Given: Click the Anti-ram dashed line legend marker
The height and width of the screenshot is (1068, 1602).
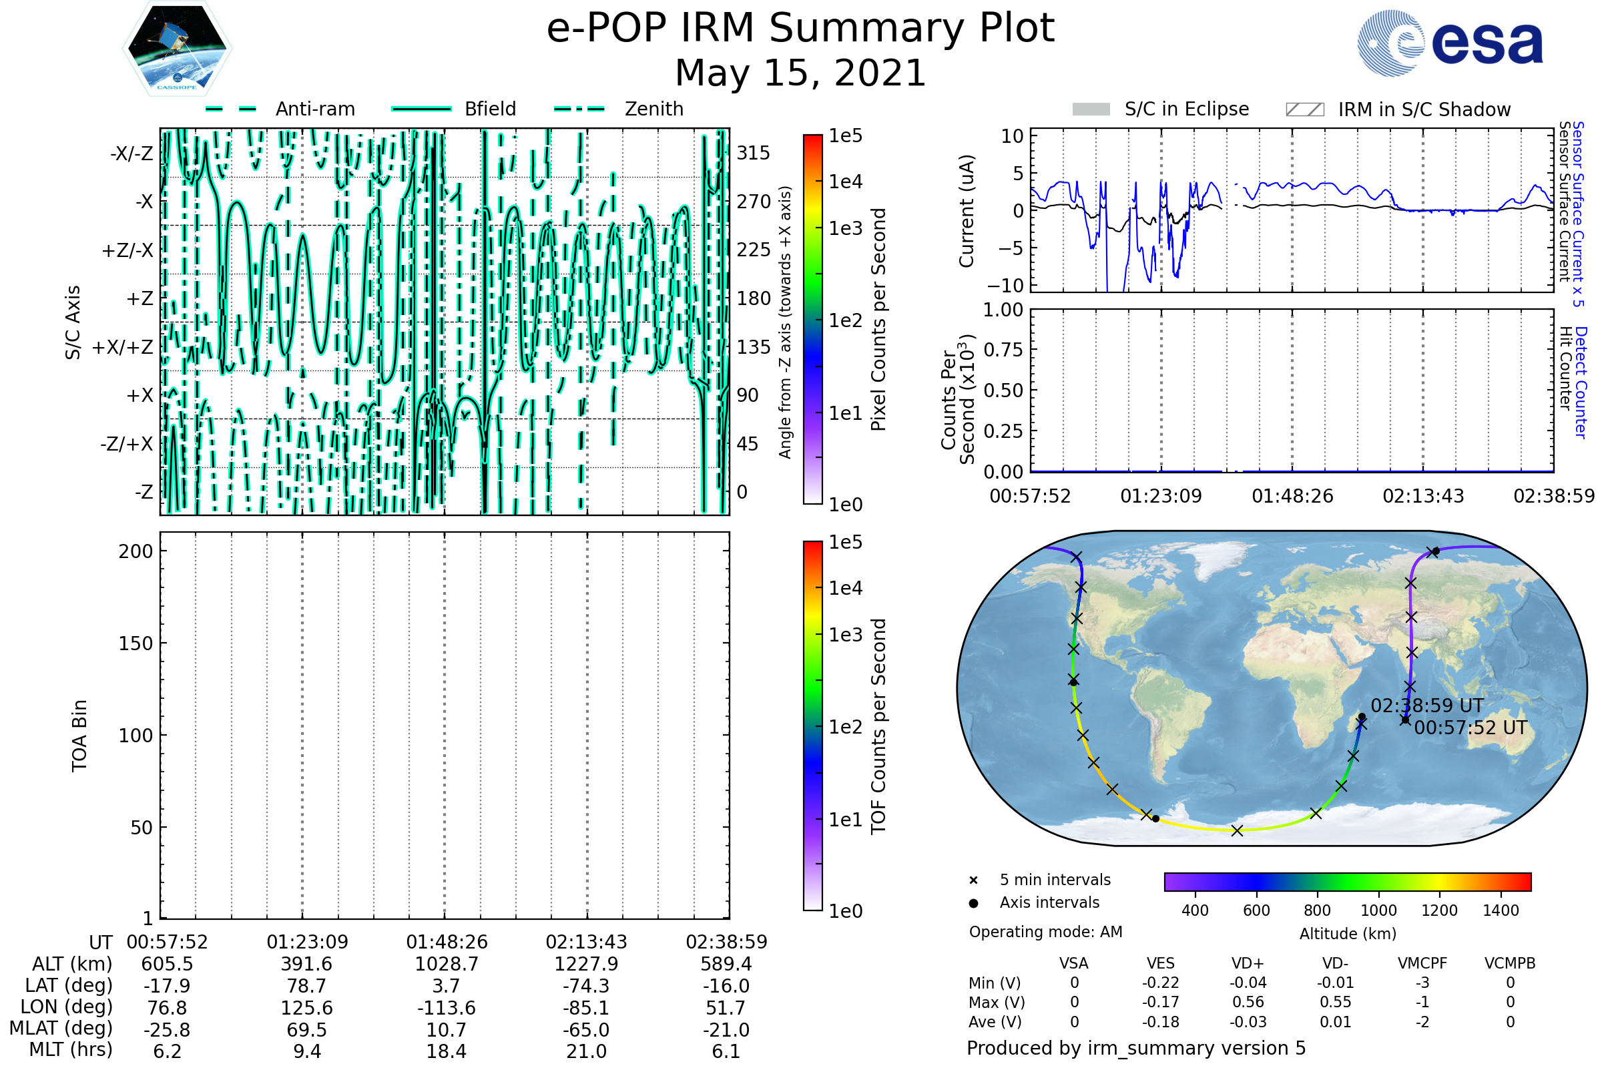Looking at the screenshot, I should 231,109.
